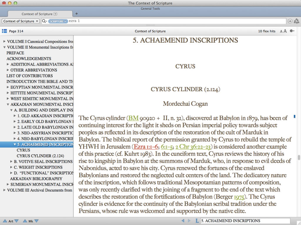Jump to previous Art with up arrow
This screenshot has height=225, width=301.
click(x=5, y=221)
